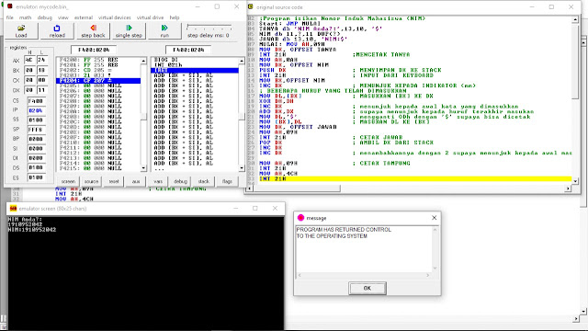
Task: Click horizontal scrollbar of source code window
Action: tap(409, 188)
